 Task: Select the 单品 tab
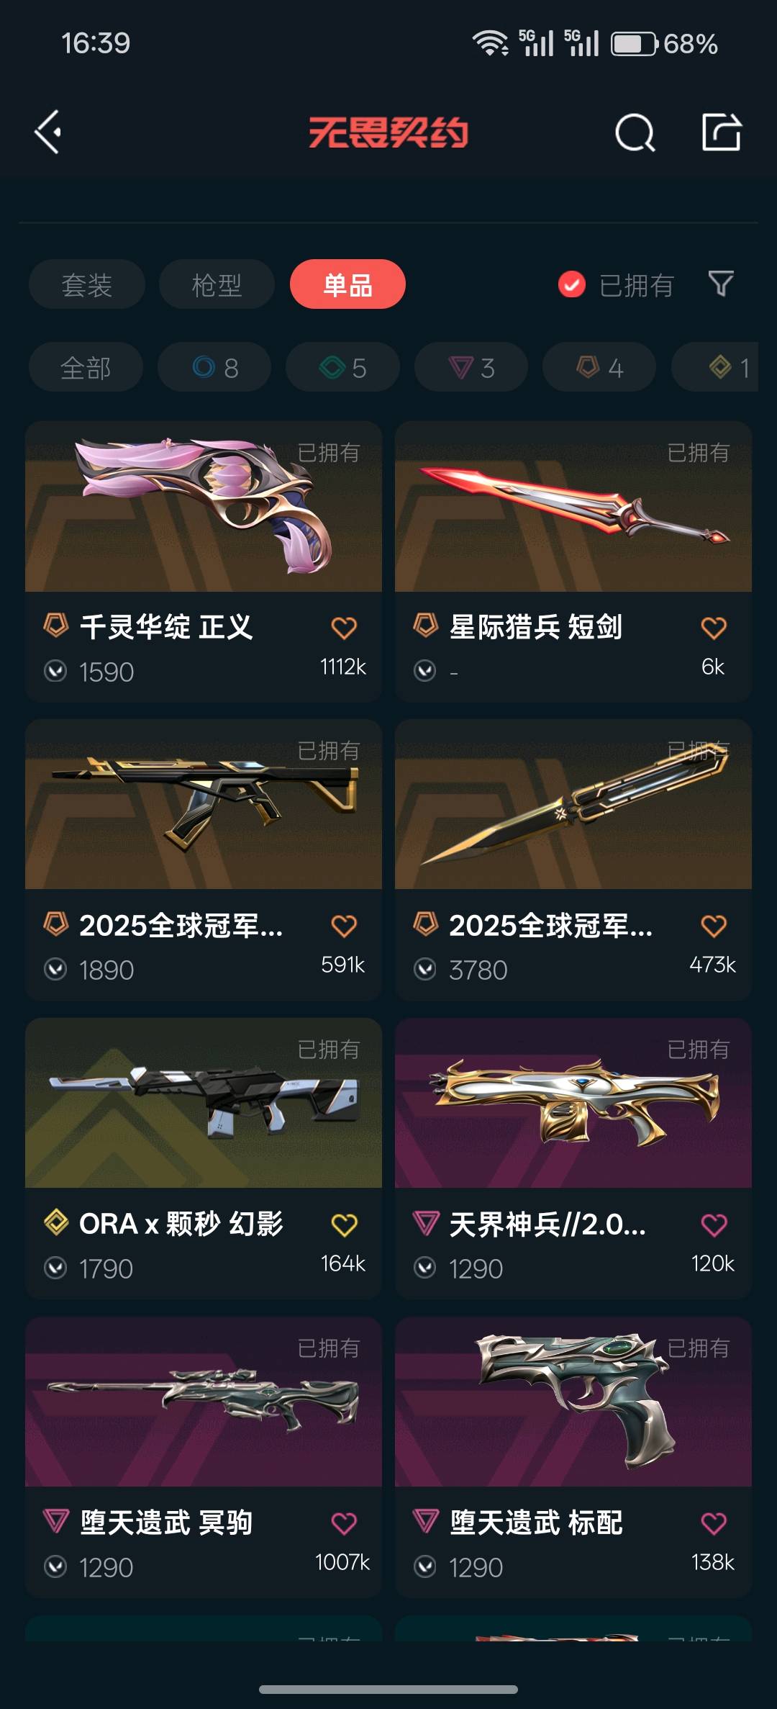click(x=347, y=284)
